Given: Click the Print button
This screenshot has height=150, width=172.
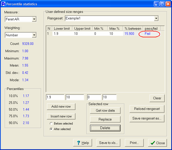Looking at the screenshot, I should tap(134, 143).
